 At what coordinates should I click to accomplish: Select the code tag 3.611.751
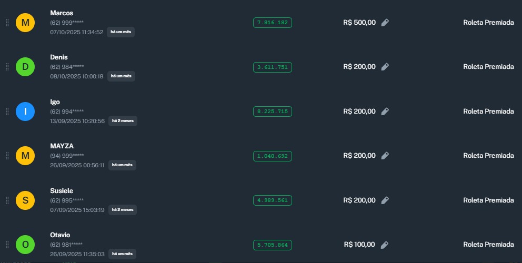(x=272, y=67)
